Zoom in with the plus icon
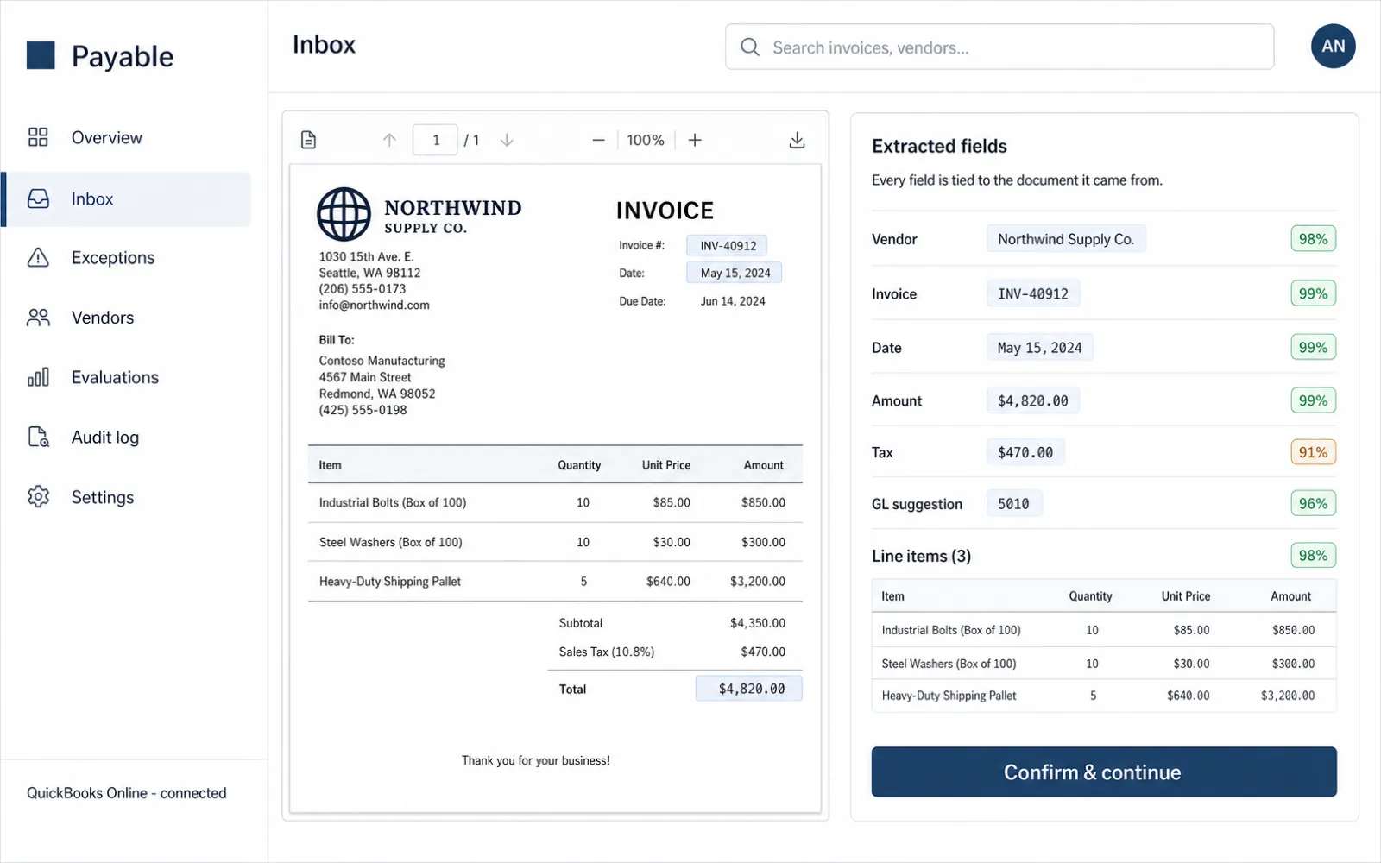Screen dimensions: 1381x863 [695, 140]
